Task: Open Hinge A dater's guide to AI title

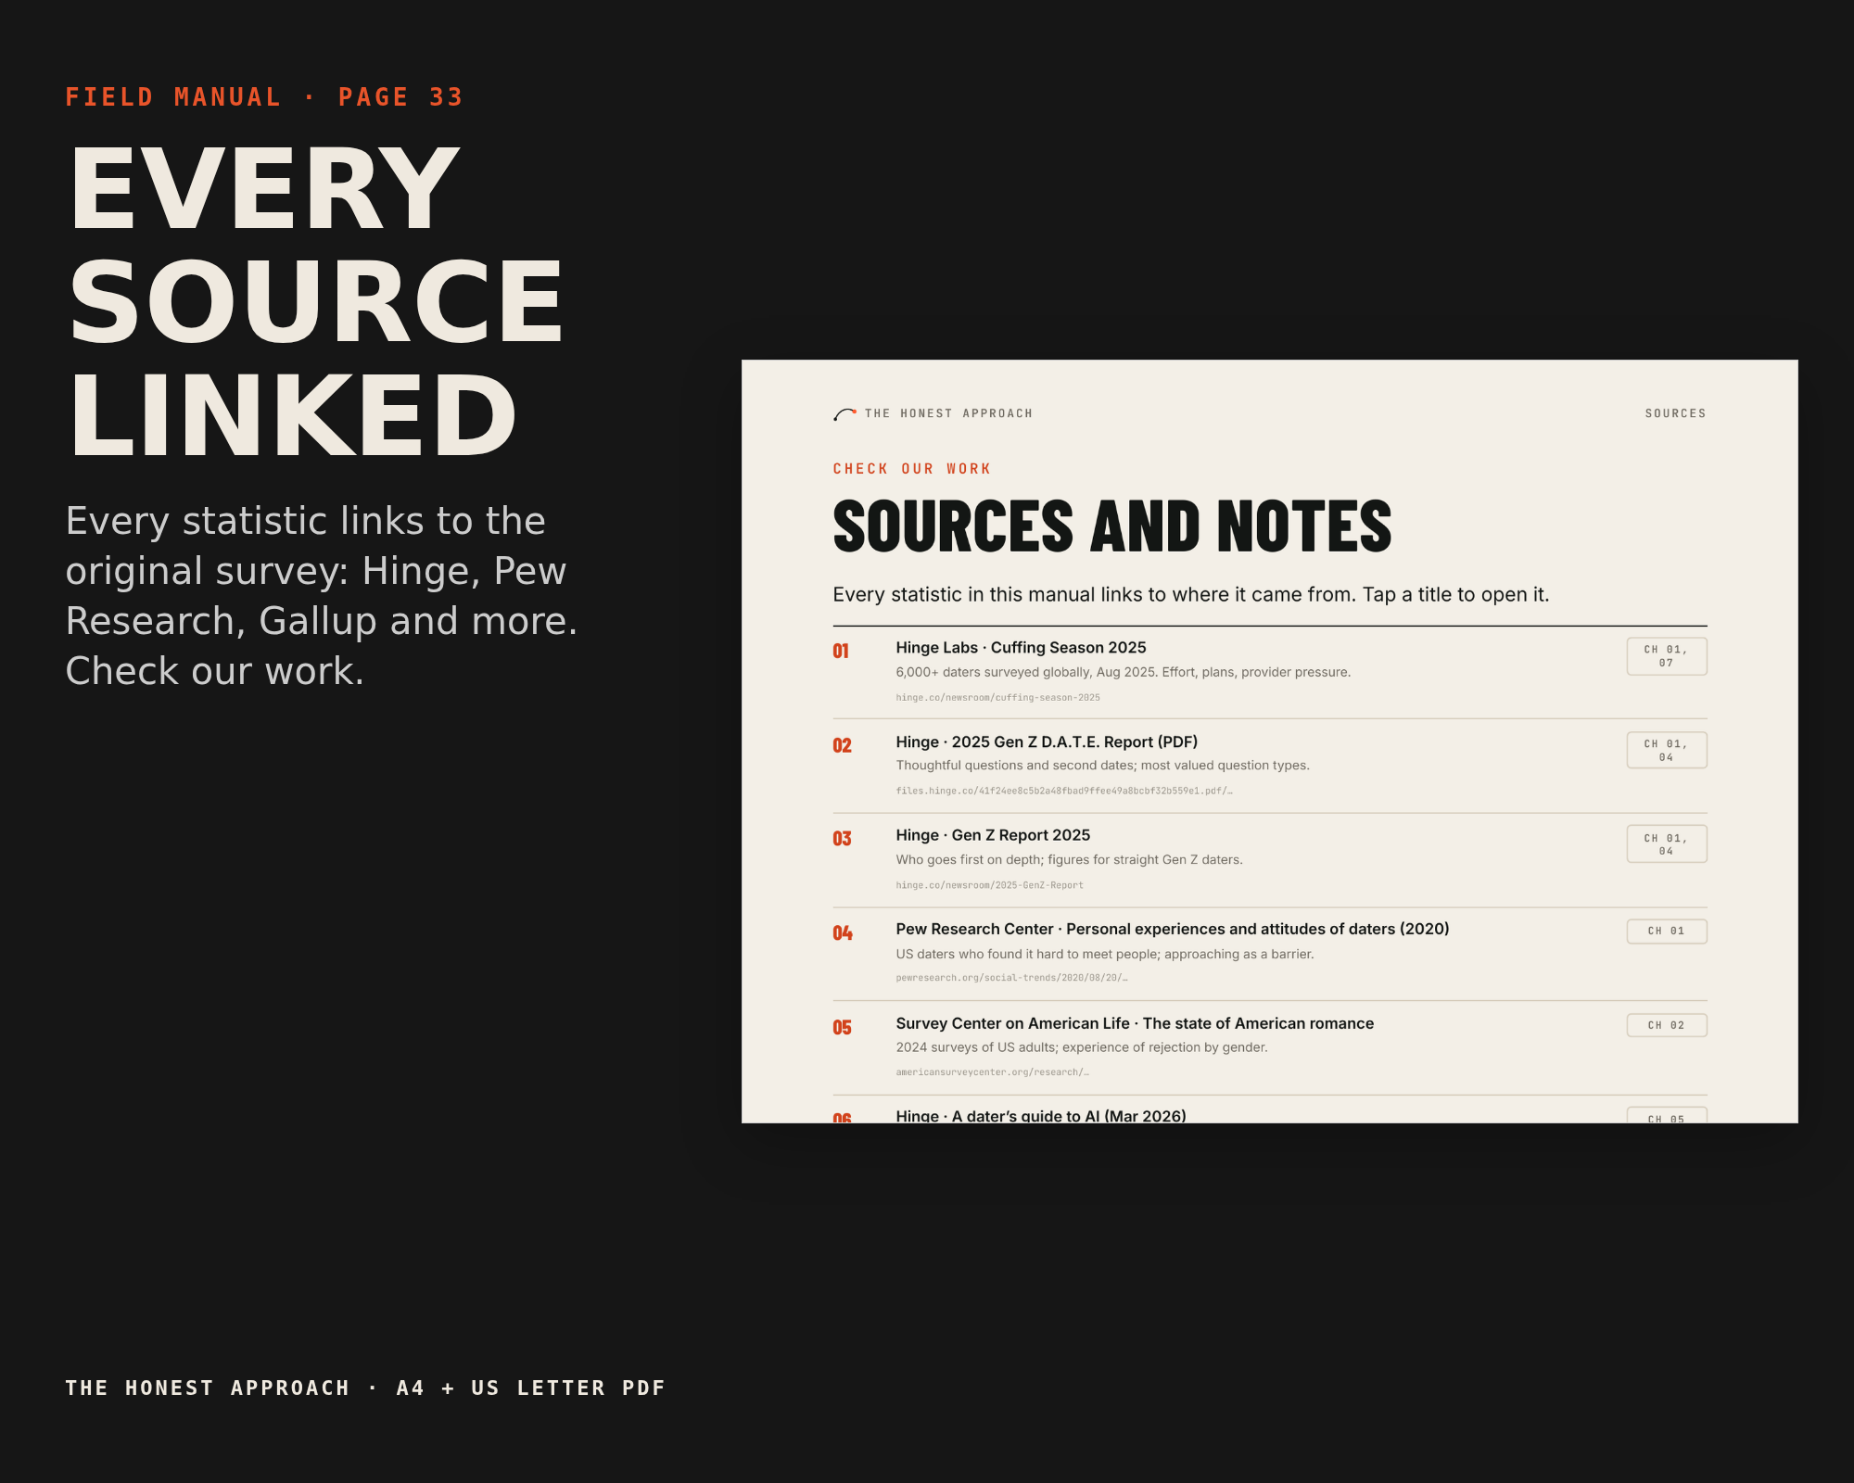Action: 1041,1115
